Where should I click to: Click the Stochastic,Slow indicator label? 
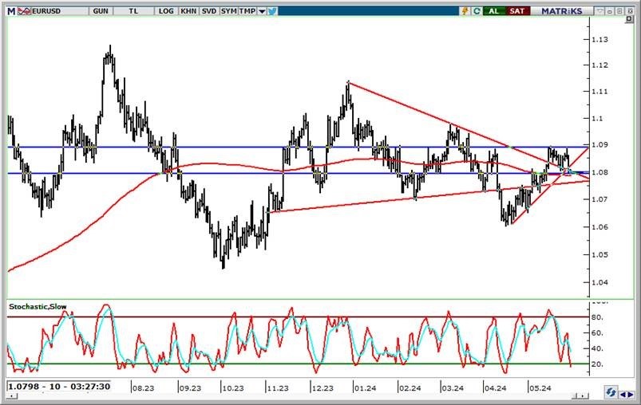click(x=38, y=307)
